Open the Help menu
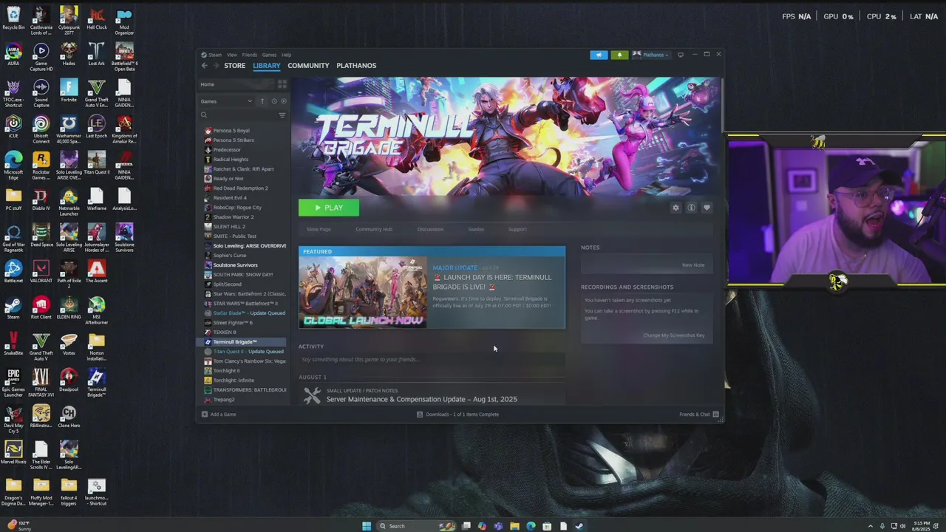The image size is (946, 532). pos(286,55)
